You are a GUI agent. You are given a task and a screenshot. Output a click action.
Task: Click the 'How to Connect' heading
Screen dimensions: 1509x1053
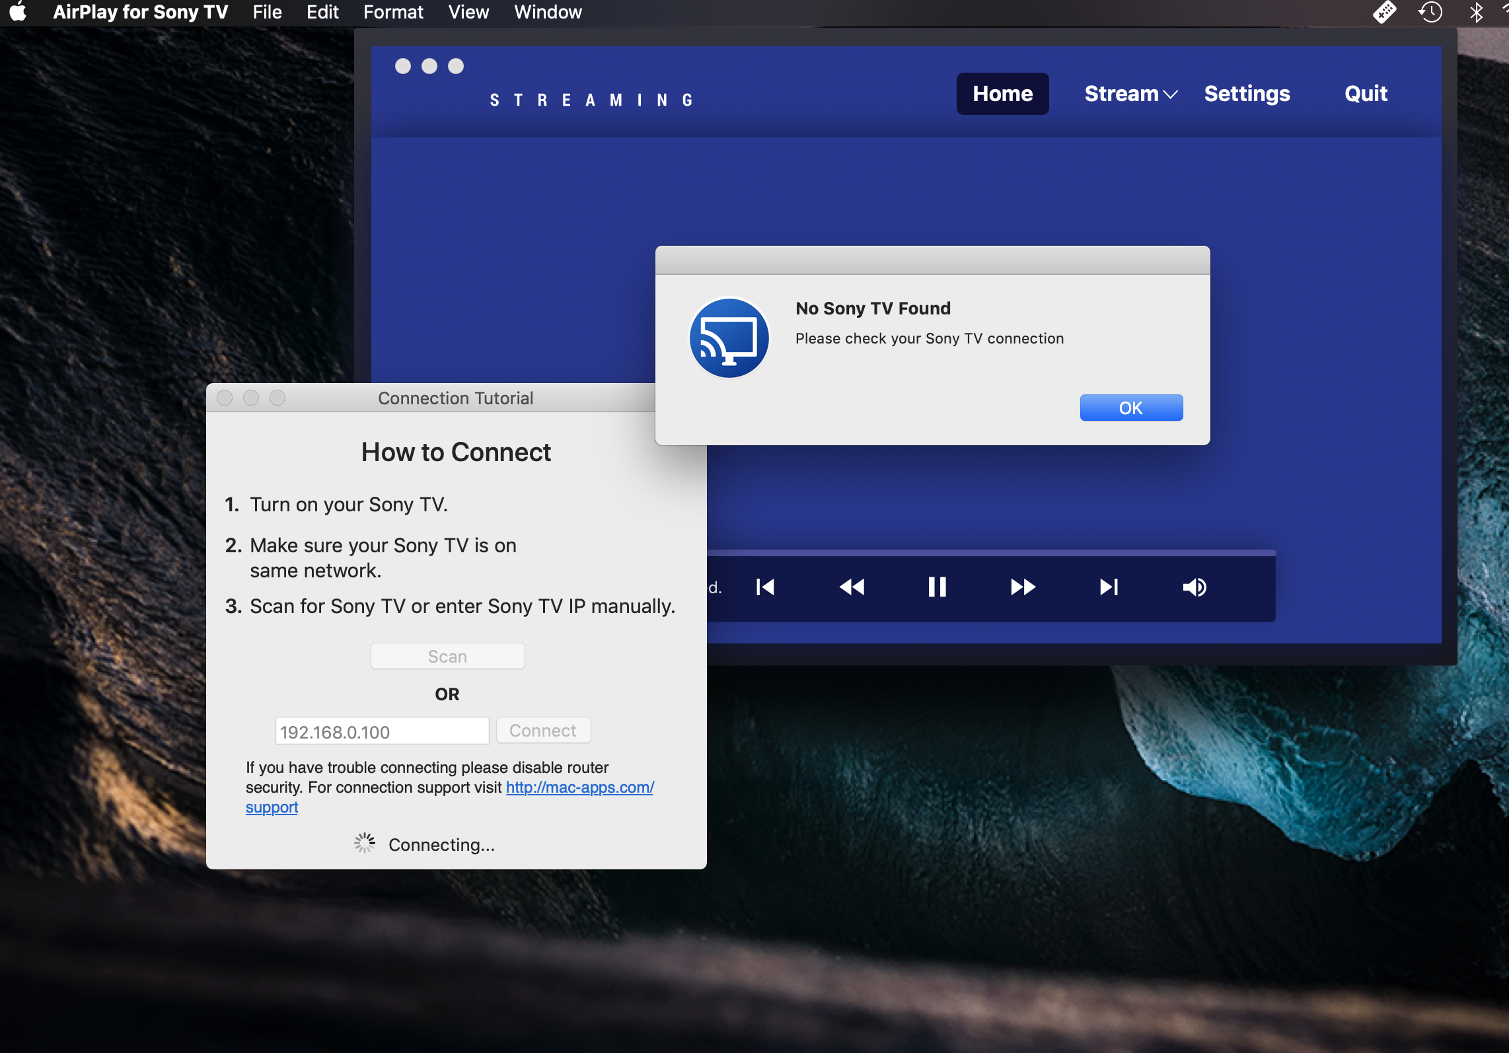456,453
